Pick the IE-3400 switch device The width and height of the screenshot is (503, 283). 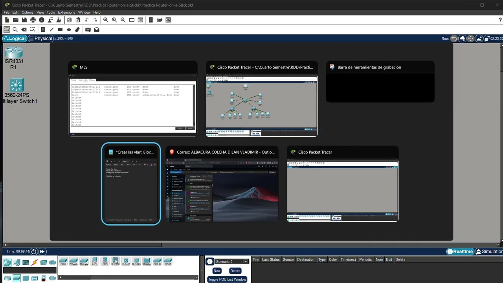tap(126, 261)
